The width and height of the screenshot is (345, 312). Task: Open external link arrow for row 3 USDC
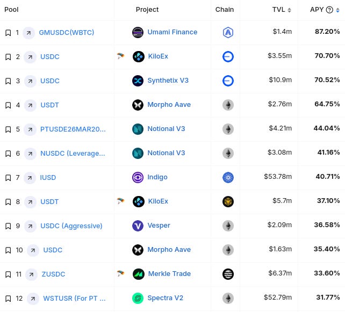(30, 81)
